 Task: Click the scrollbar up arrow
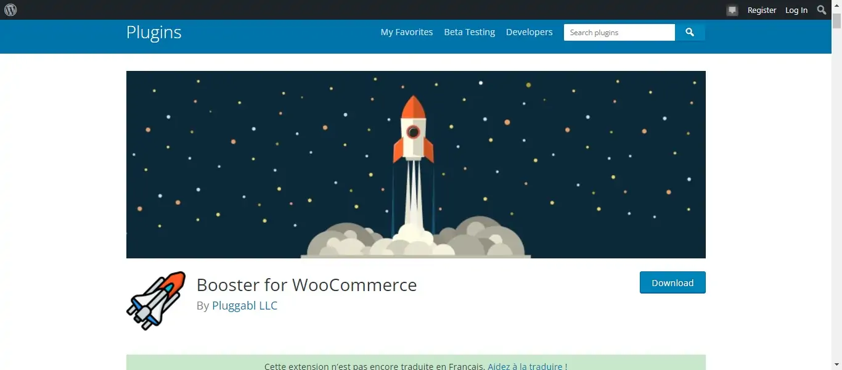pyautogui.click(x=836, y=5)
